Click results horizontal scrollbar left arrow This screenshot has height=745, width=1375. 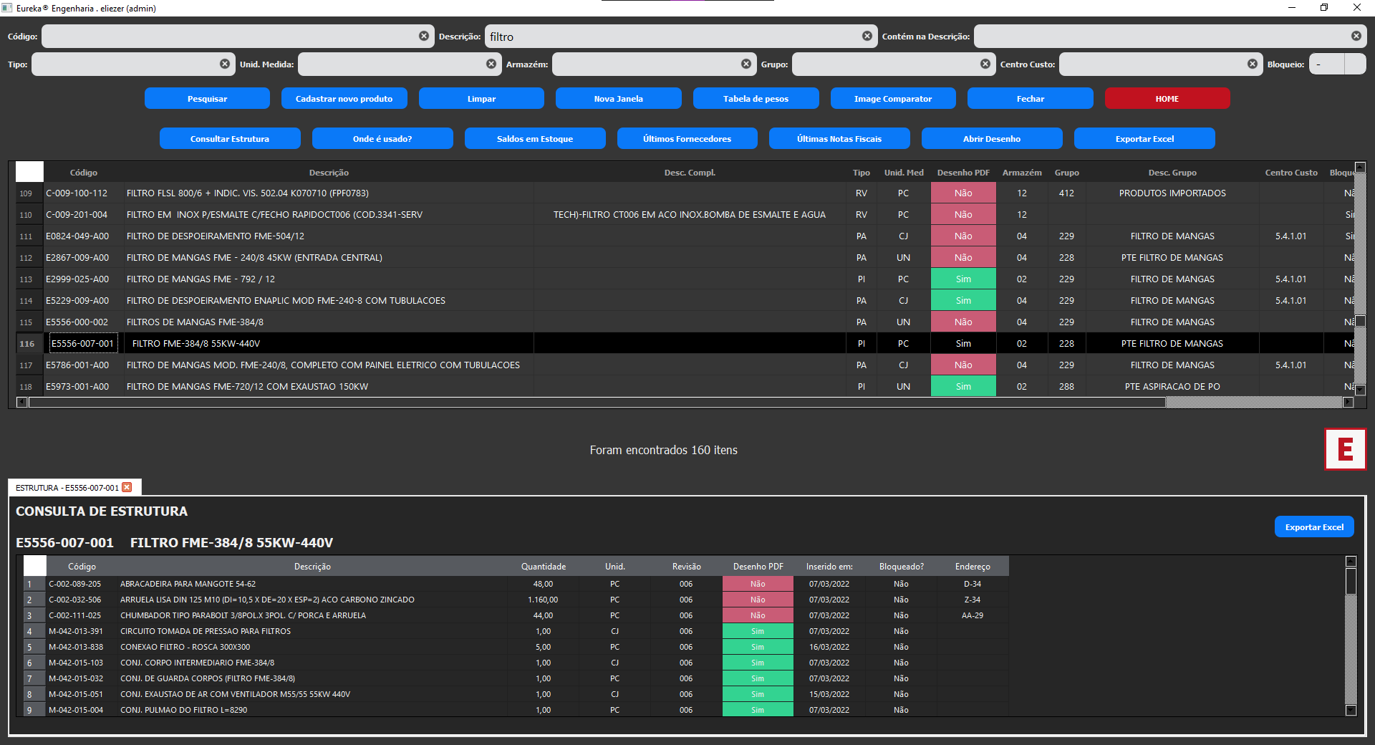[x=21, y=402]
